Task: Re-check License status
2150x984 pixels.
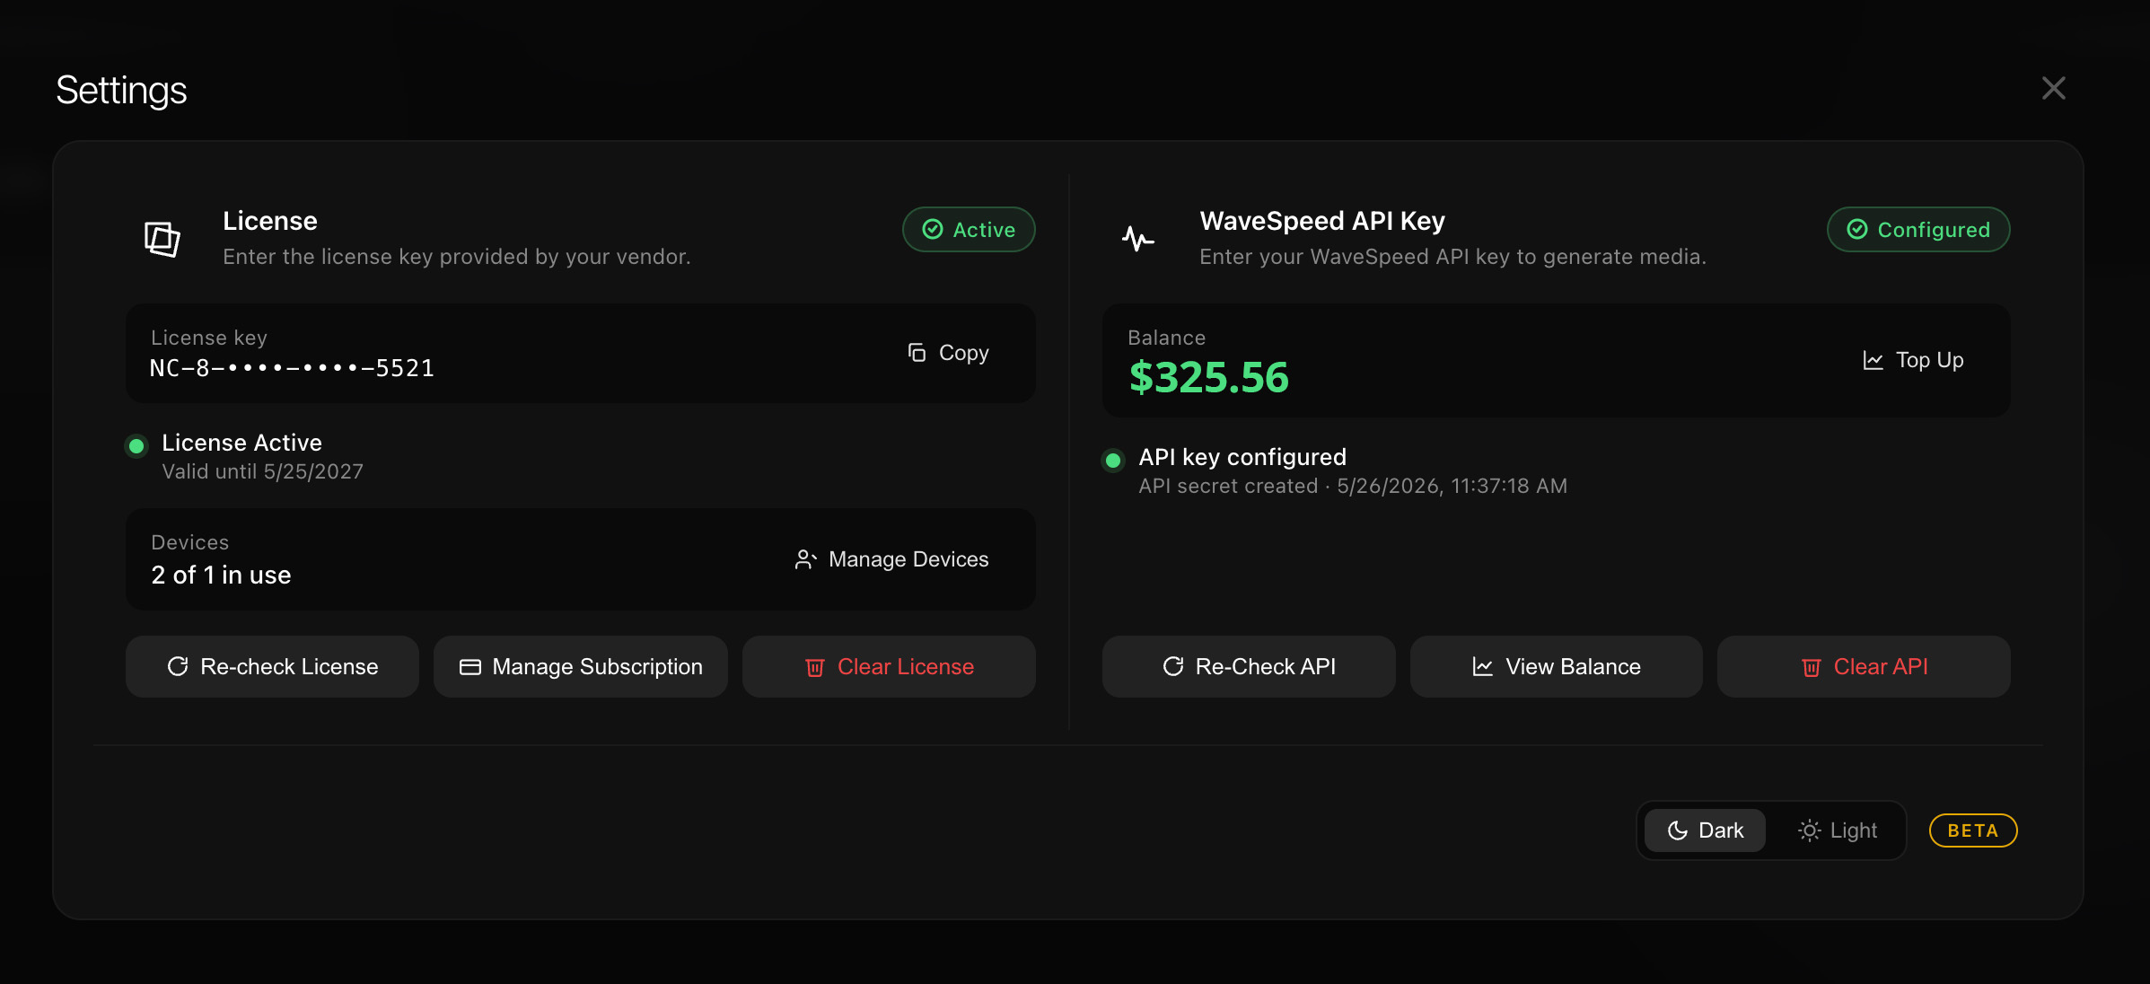Action: coord(272,667)
